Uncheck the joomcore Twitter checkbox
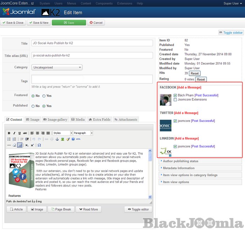 click(x=175, y=121)
